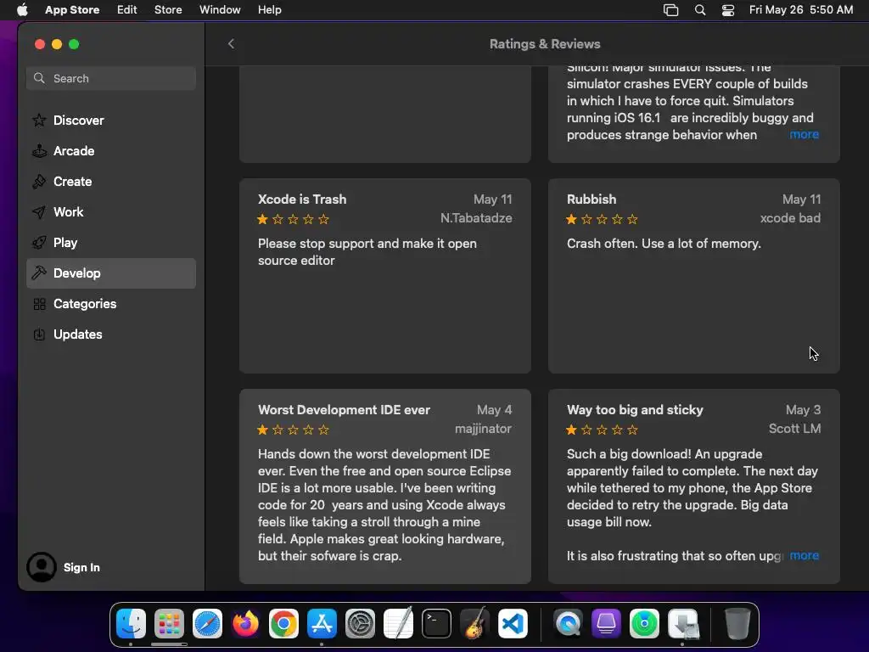Screen dimensions: 869x652
Task: Open System Settings from the Dock
Action: [360, 624]
